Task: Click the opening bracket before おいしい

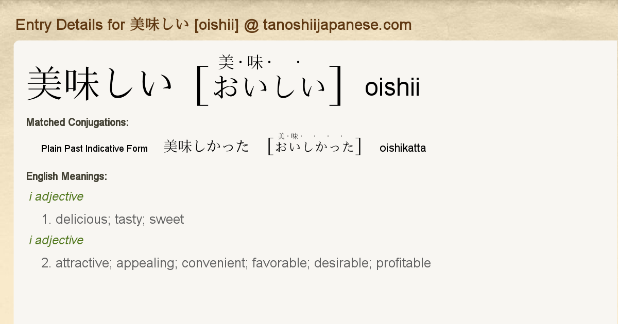Action: (202, 86)
